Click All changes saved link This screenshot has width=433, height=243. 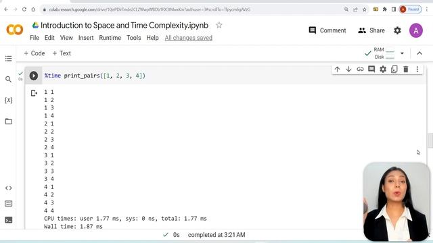coord(189,38)
